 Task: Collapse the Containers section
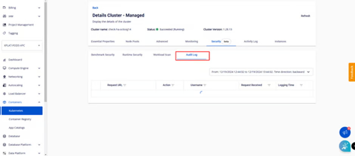coord(39,102)
